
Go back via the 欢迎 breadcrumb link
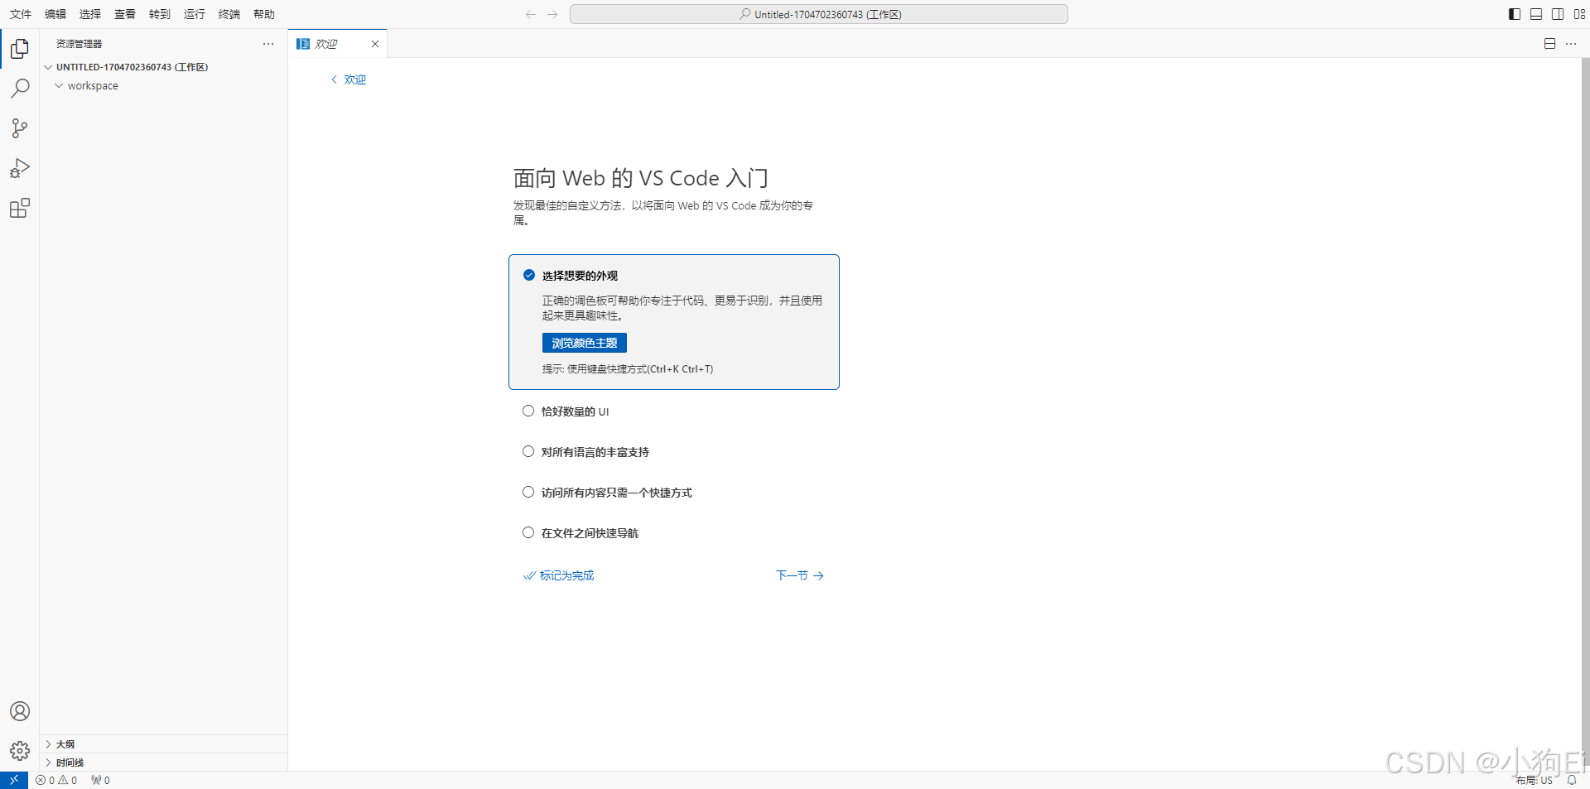pyautogui.click(x=349, y=79)
